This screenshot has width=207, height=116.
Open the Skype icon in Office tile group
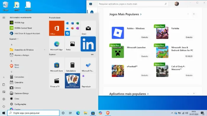coord(67,33)
